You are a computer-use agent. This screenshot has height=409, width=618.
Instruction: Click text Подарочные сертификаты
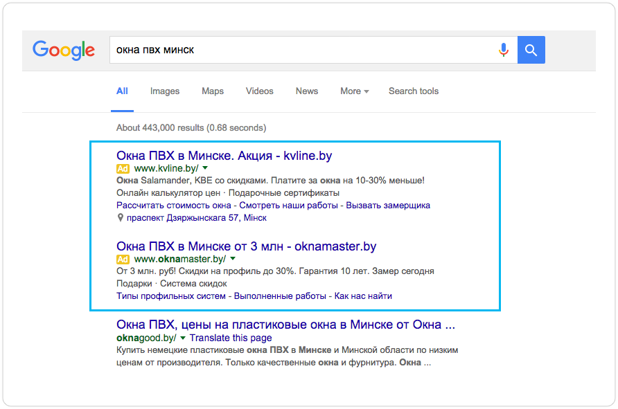(284, 193)
